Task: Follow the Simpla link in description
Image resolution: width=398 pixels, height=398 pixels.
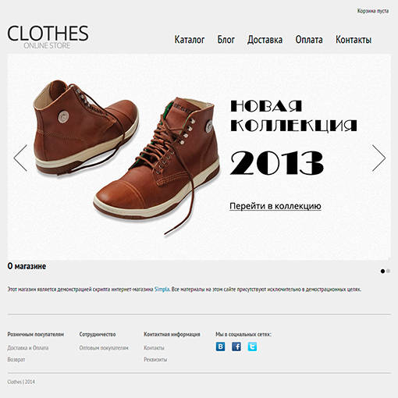Action: pos(162,289)
